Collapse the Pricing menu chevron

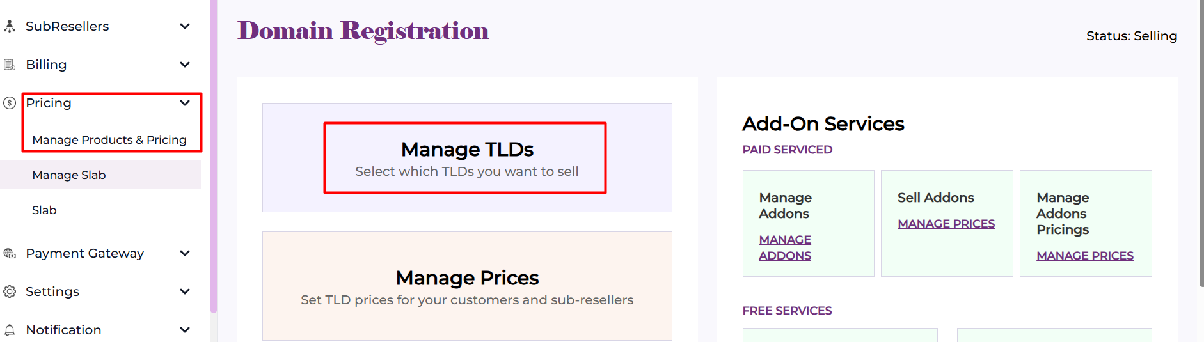coord(185,103)
